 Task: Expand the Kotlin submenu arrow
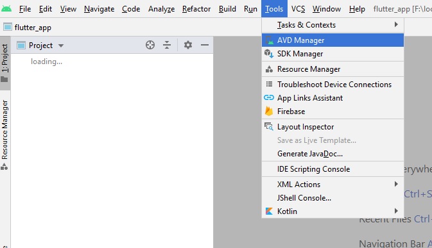[396, 211]
